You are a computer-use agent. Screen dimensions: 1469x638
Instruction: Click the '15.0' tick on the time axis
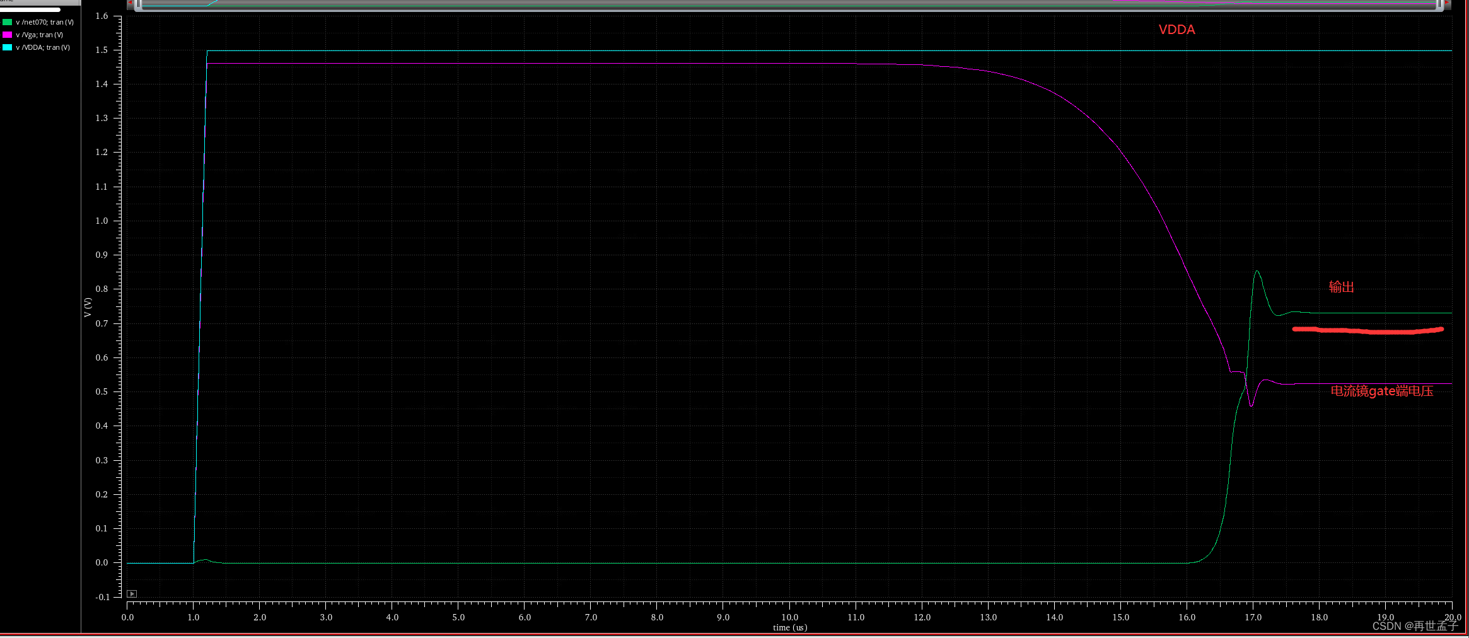point(1121,617)
